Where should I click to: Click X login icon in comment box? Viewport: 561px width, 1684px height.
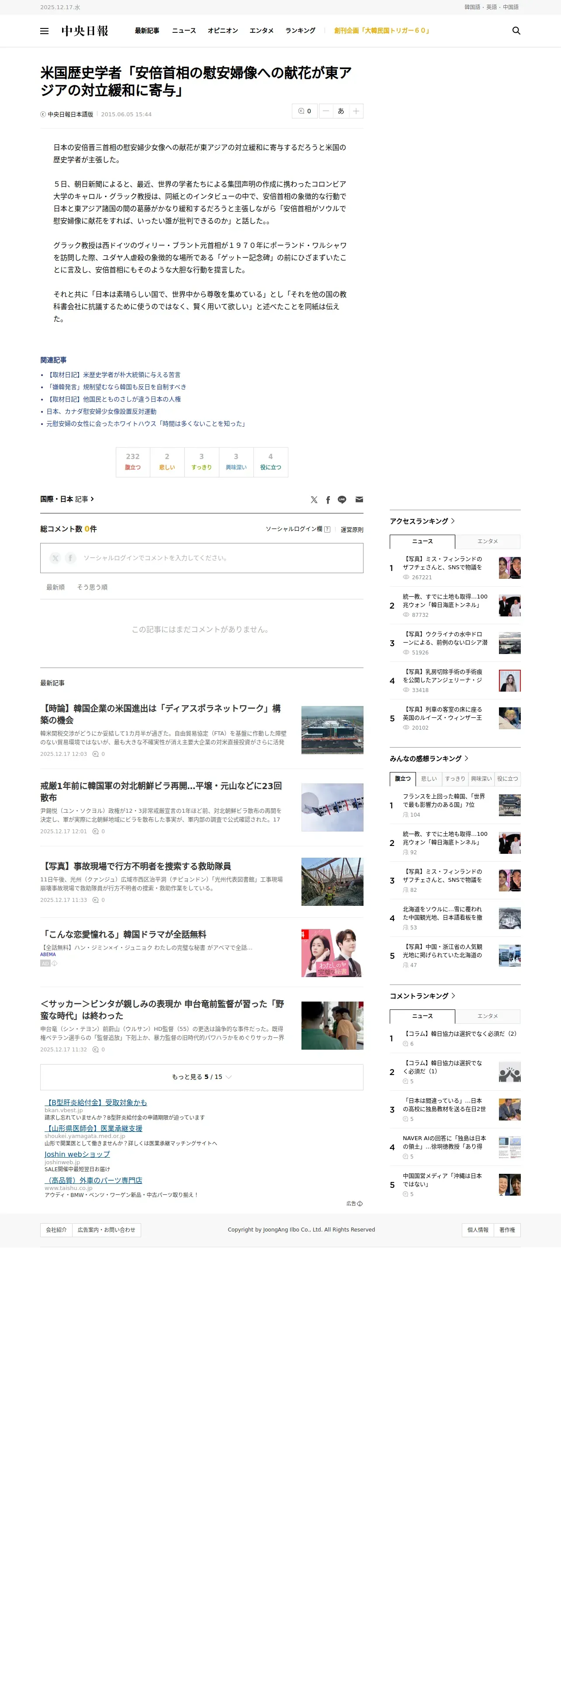(x=55, y=558)
